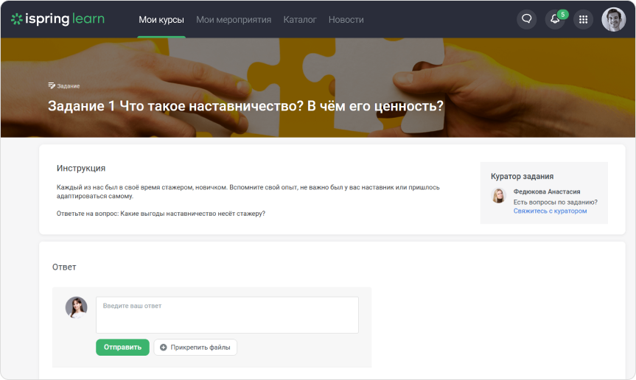636x380 pixels.
Task: Click the curator name Федюкова Анастасия
Action: [x=547, y=191]
